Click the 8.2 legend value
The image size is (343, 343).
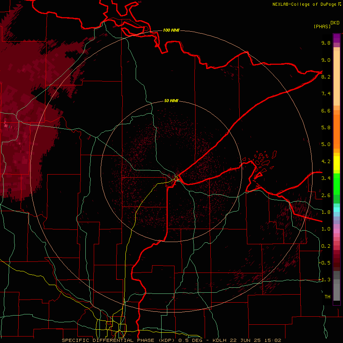click(326, 77)
